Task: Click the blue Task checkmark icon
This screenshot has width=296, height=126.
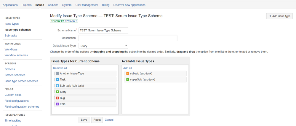Action: [x=57, y=79]
